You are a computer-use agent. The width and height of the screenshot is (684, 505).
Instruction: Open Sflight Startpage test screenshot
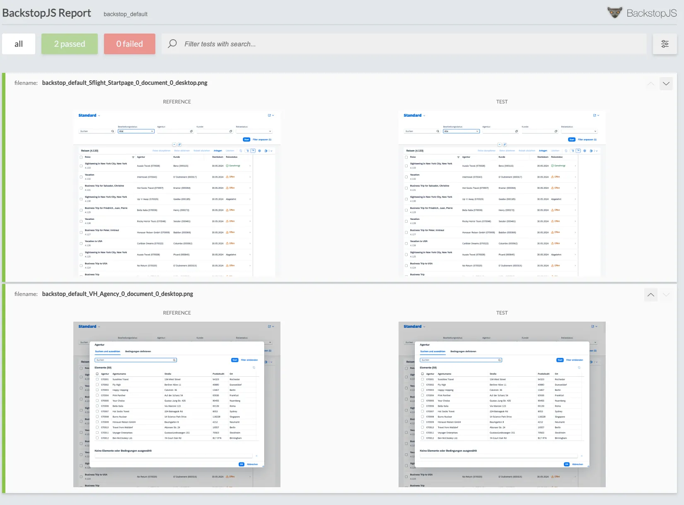(502, 194)
